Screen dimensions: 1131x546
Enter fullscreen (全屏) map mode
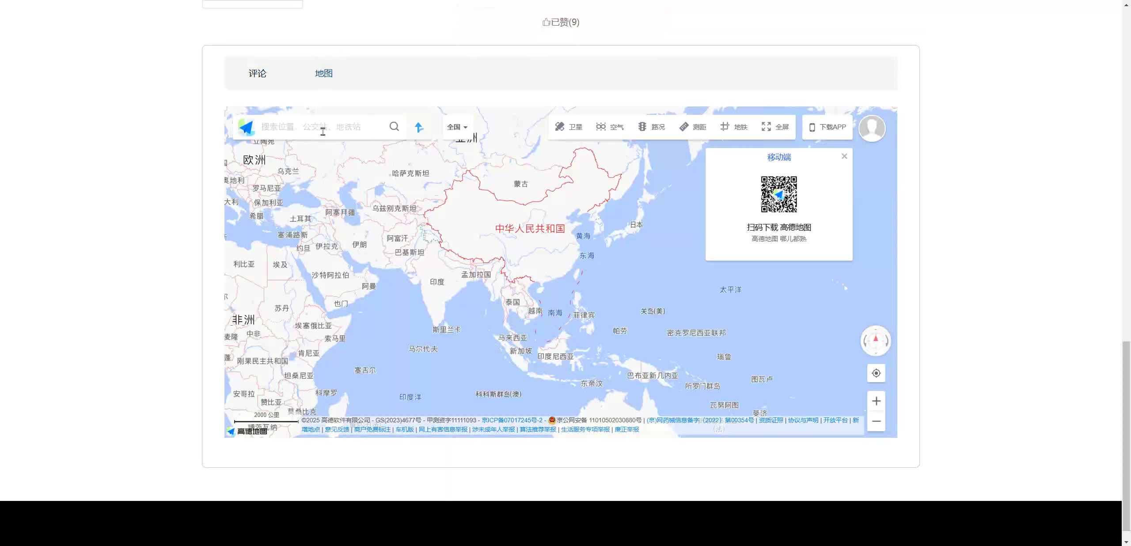pyautogui.click(x=775, y=127)
